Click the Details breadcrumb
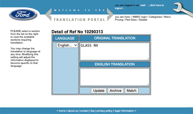This screenshot has height=114, width=193. 143,20
